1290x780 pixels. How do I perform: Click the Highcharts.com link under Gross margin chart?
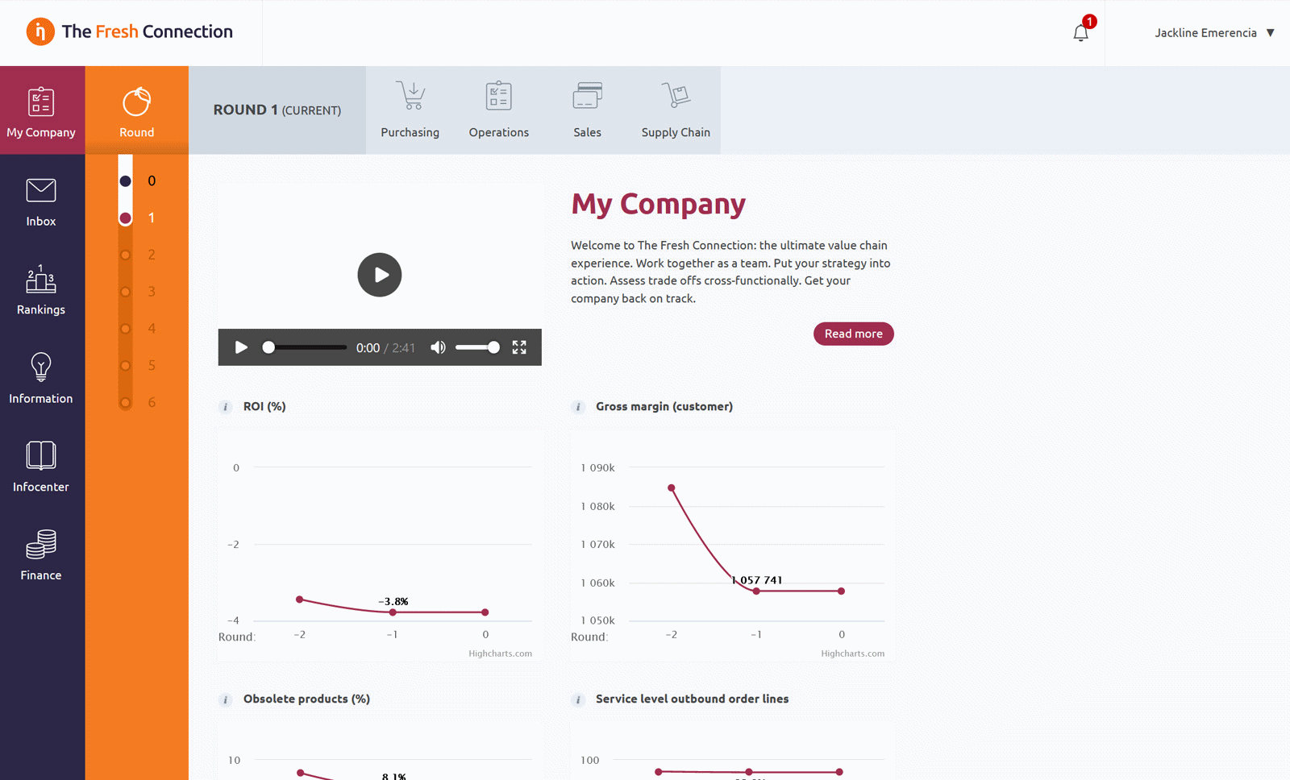pyautogui.click(x=853, y=653)
